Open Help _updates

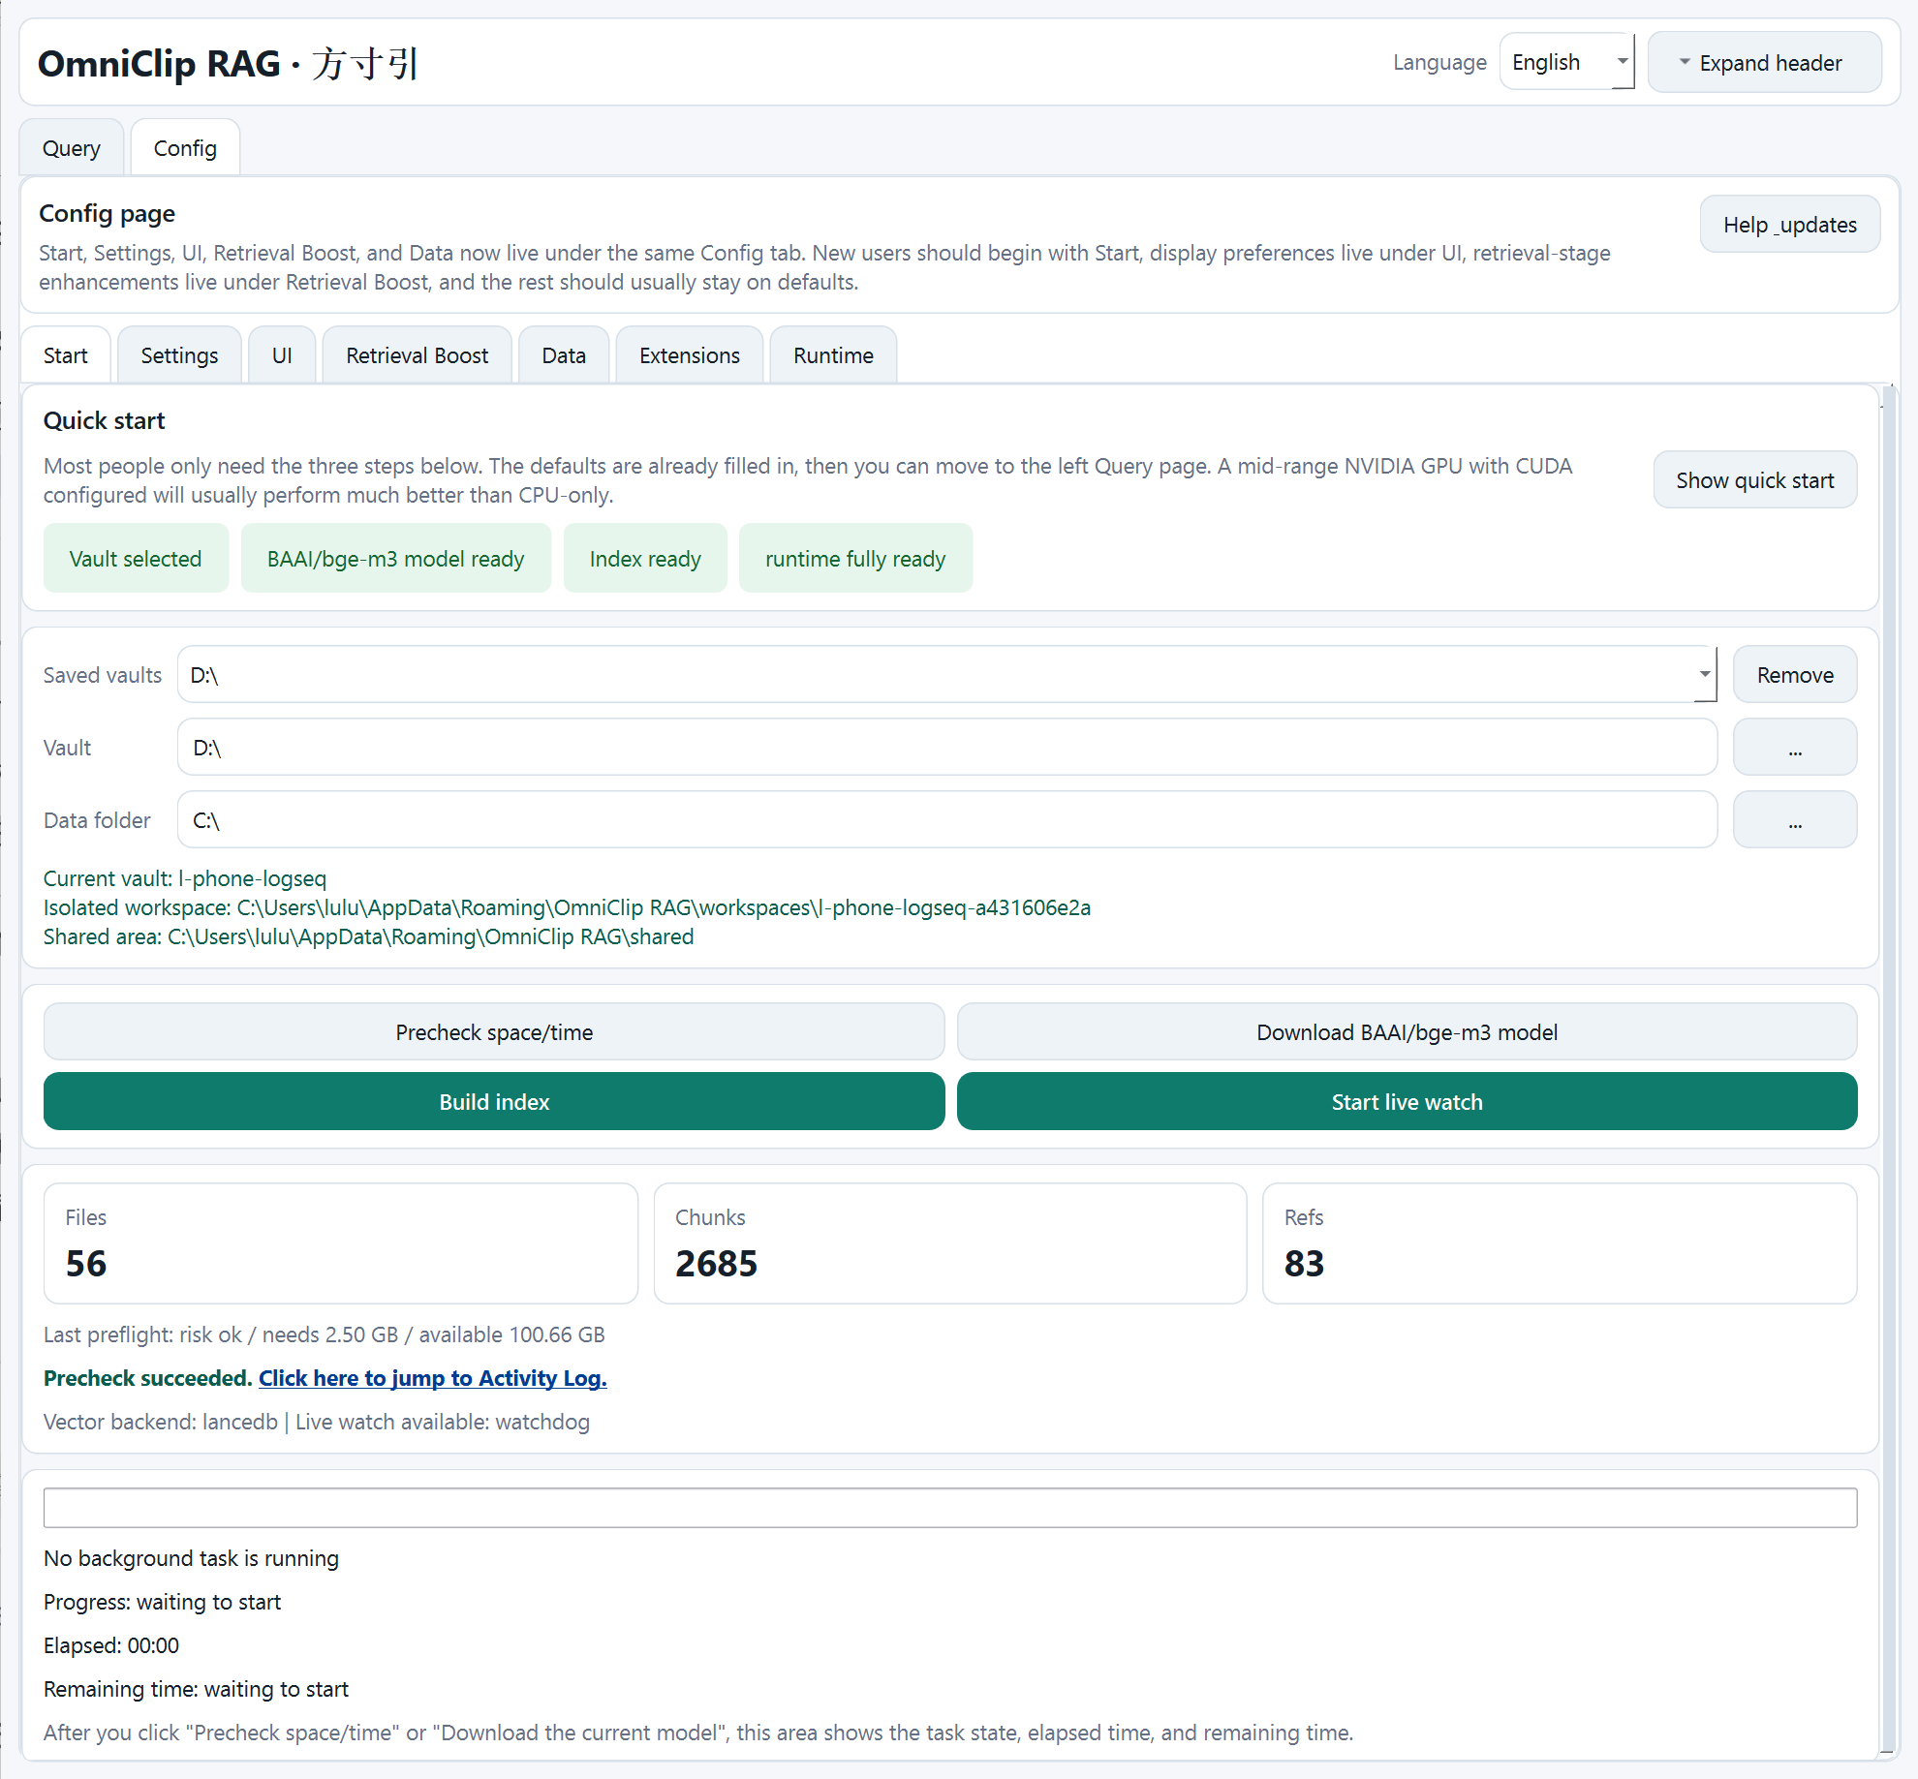tap(1789, 224)
